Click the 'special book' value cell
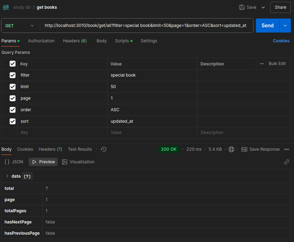The width and height of the screenshot is (294, 242). [152, 75]
